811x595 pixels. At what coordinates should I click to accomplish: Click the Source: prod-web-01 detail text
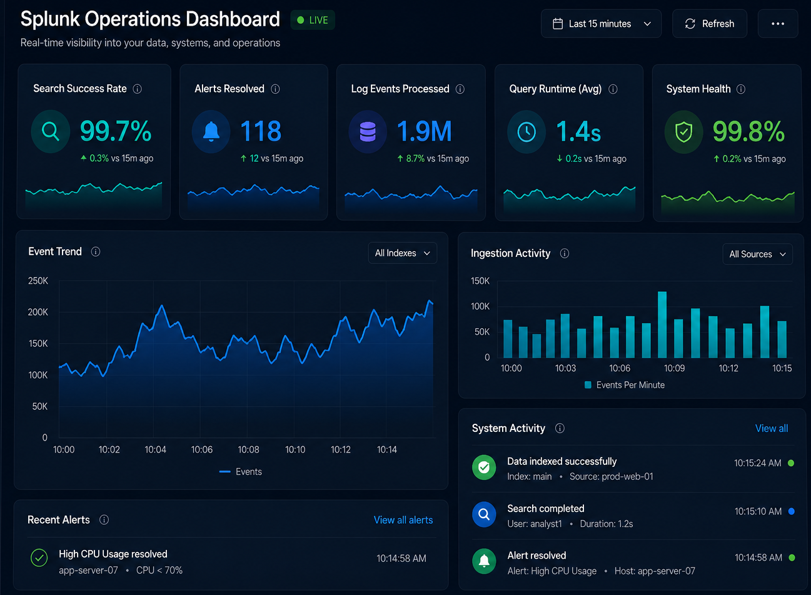click(x=612, y=476)
